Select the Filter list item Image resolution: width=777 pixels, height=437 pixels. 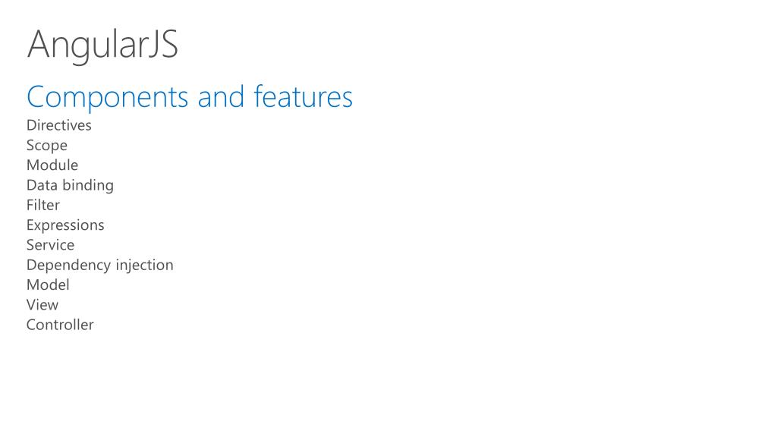[x=43, y=205]
